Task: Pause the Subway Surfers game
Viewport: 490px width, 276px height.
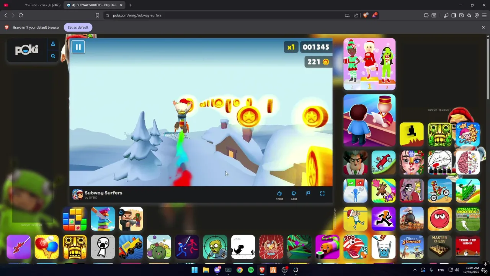Action: coord(78,47)
